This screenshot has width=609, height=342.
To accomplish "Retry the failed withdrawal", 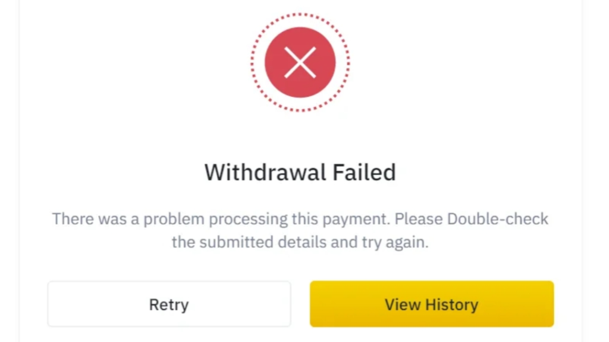I will (x=169, y=304).
